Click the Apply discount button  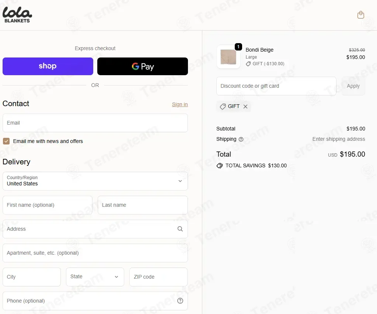(353, 86)
